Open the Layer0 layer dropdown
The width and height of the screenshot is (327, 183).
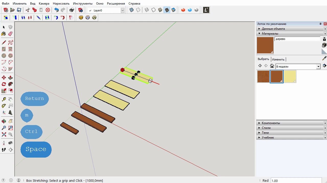[122, 10]
